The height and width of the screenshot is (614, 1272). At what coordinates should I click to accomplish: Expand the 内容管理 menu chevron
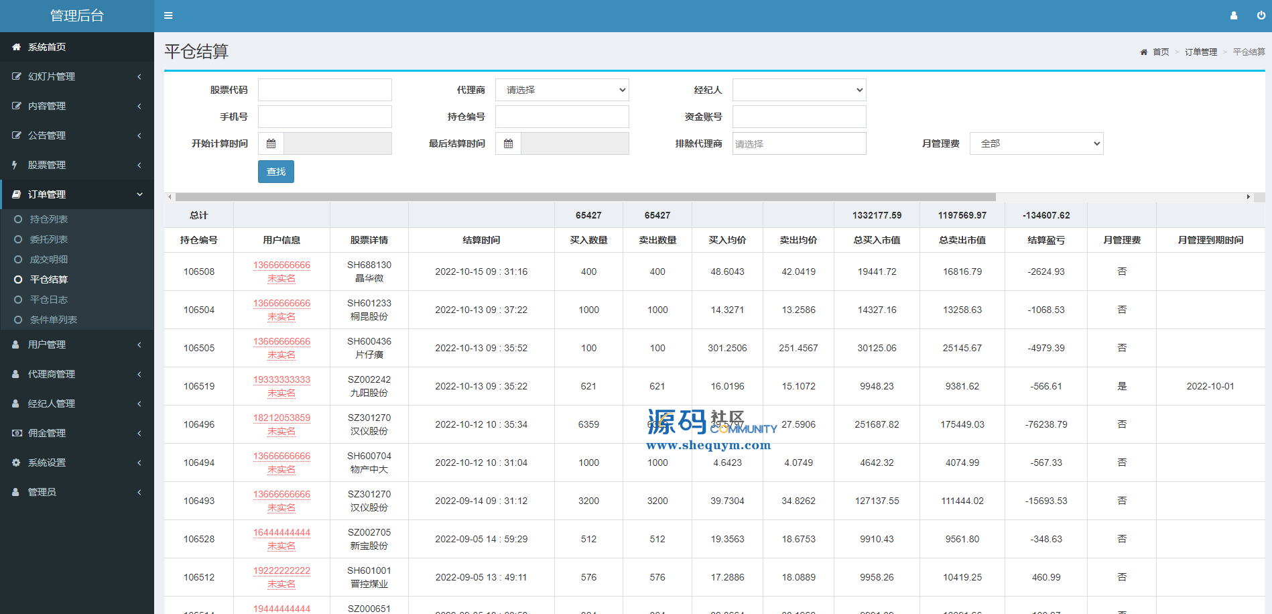click(x=139, y=106)
